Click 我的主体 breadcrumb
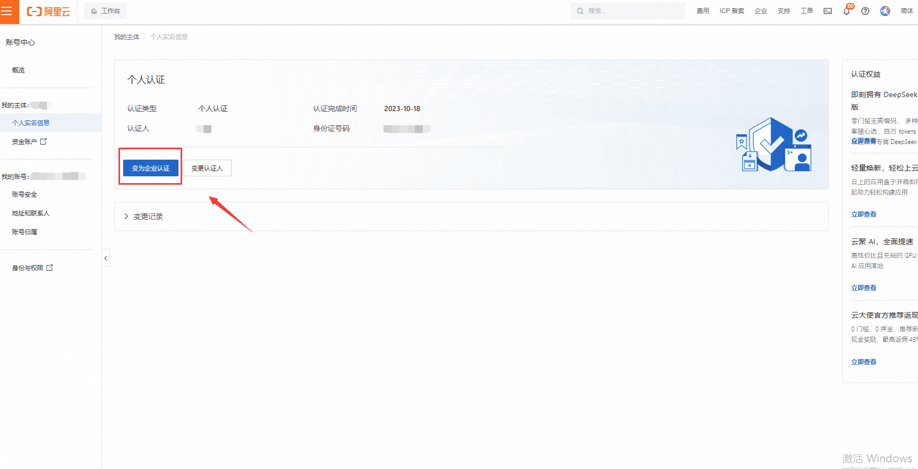 click(x=127, y=37)
